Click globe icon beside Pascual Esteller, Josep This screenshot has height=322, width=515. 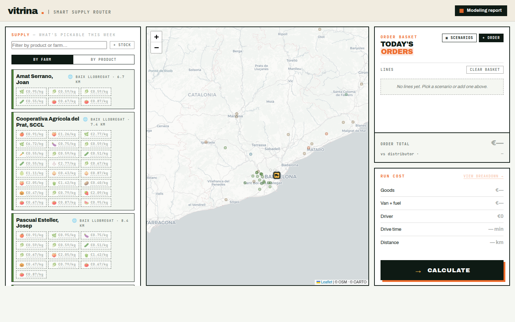click(x=74, y=220)
